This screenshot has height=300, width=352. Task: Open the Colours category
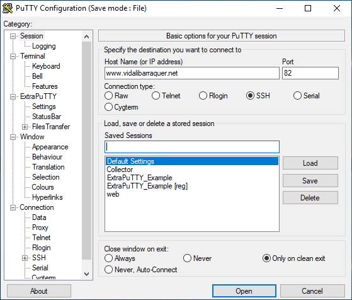coord(43,187)
